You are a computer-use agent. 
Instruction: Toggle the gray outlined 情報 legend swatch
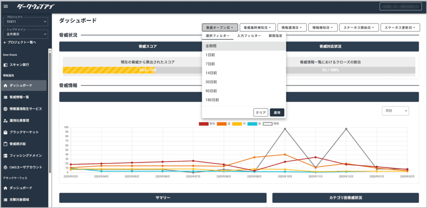coord(267,124)
